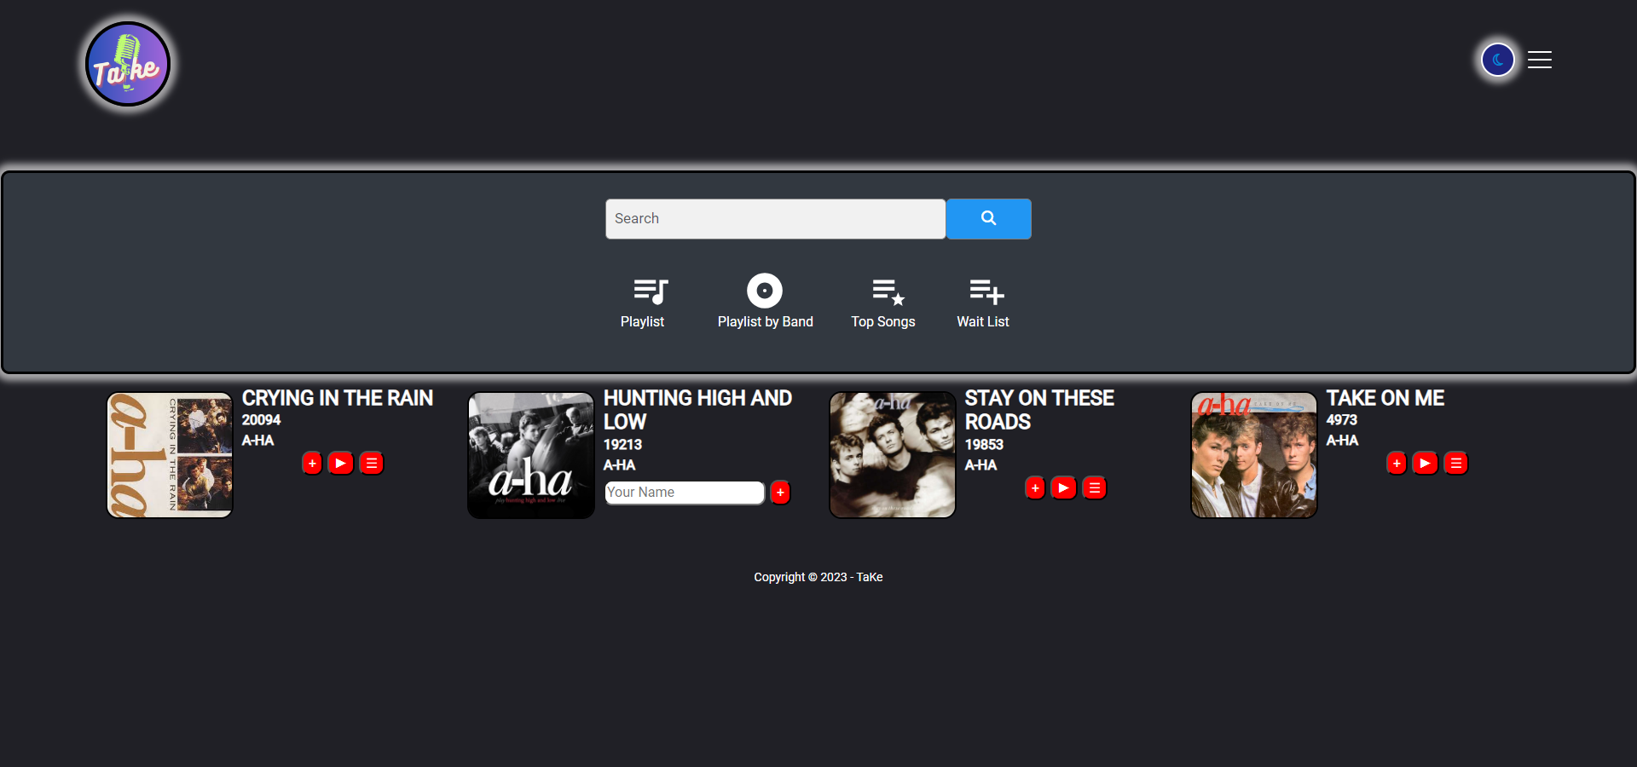Click A-HA under Take on Me
The image size is (1637, 767).
click(1343, 441)
